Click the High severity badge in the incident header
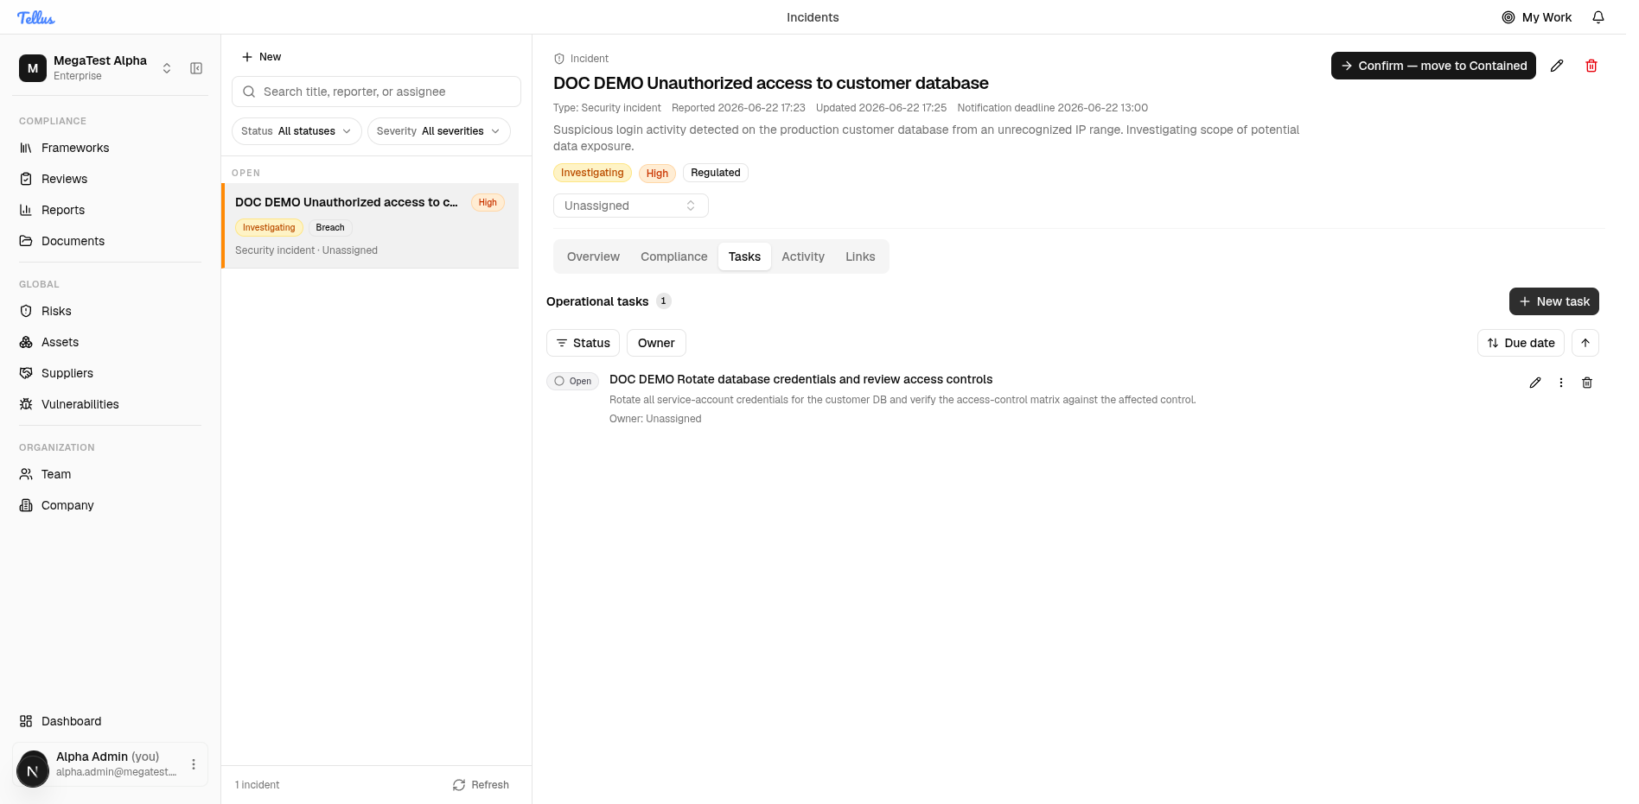Image resolution: width=1639 pixels, height=804 pixels. [x=657, y=174]
